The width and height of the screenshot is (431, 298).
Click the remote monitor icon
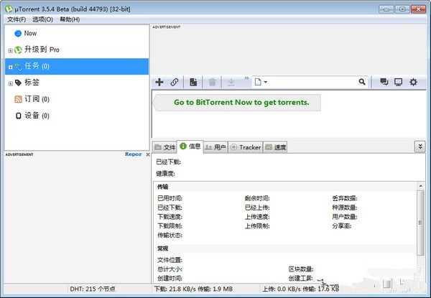398,82
